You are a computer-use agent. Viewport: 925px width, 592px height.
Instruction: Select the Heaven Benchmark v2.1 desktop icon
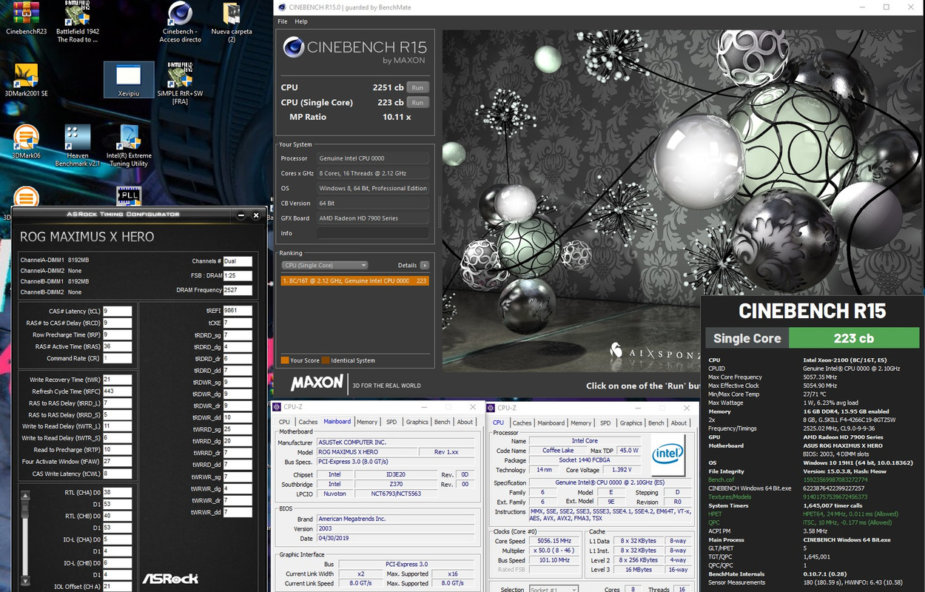tap(78, 146)
